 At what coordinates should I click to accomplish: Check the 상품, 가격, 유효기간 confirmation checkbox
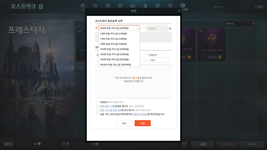[x=98, y=114]
